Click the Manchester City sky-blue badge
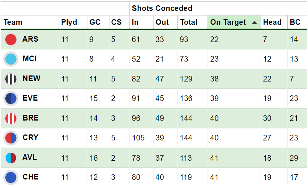 [x=11, y=59]
